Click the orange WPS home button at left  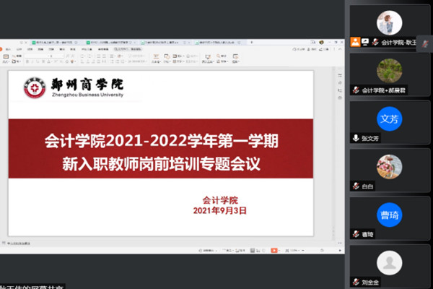[1, 49]
